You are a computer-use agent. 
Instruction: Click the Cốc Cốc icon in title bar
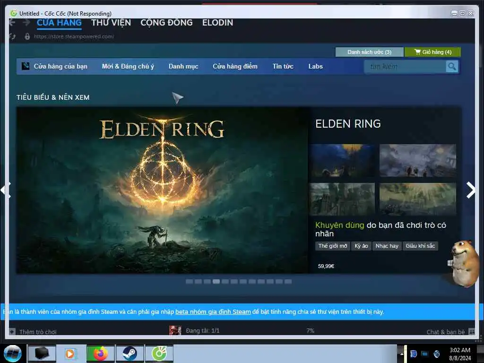14,13
